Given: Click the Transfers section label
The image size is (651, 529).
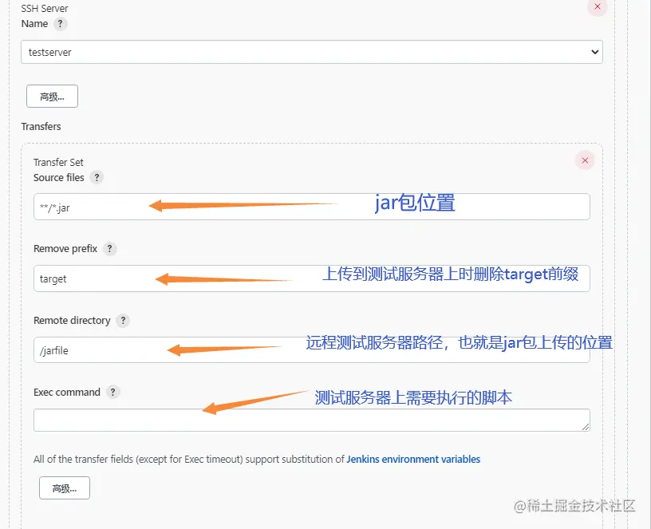Looking at the screenshot, I should click(41, 127).
